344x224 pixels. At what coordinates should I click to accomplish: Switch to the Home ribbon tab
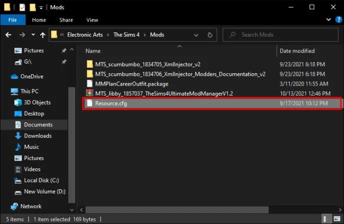coord(39,20)
